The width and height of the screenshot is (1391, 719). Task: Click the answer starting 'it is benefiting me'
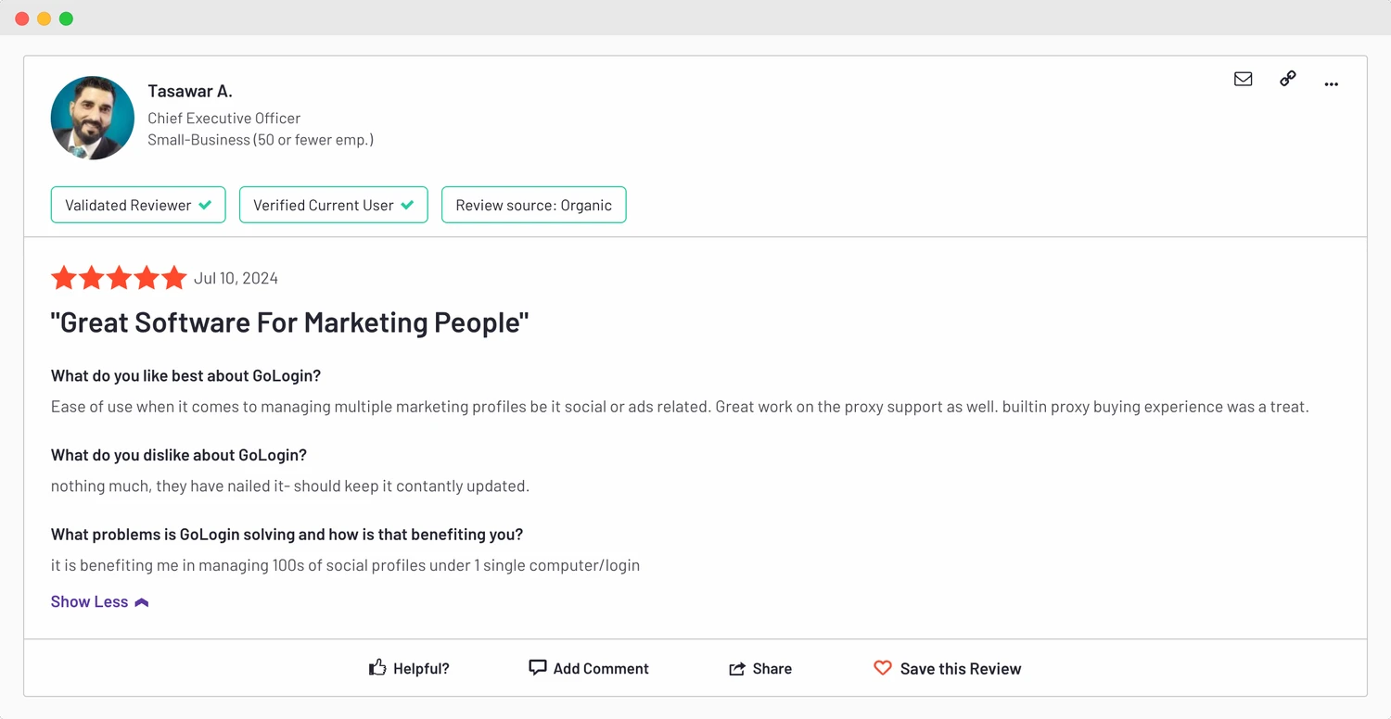click(345, 565)
